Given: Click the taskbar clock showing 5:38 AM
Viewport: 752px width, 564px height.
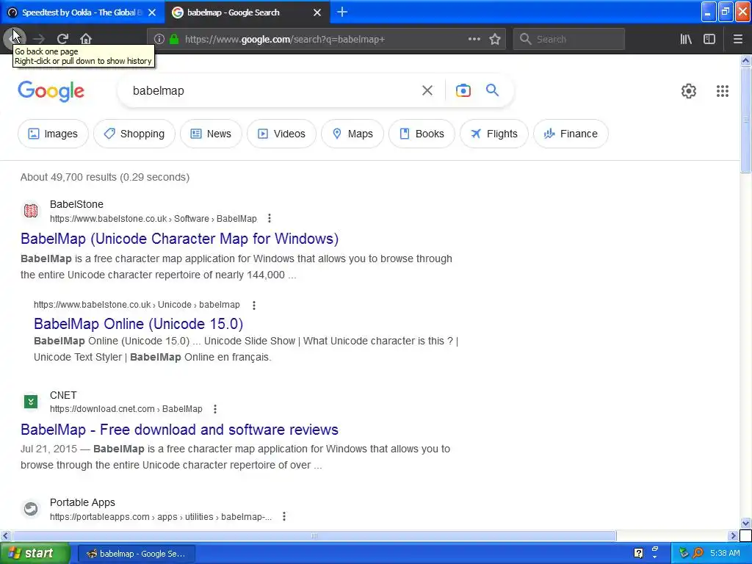Looking at the screenshot, I should coord(725,553).
